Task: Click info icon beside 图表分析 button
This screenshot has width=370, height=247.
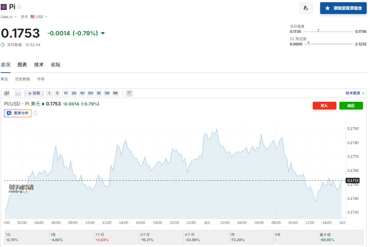Action: coord(35,114)
